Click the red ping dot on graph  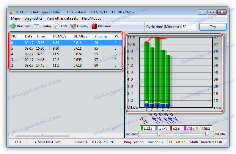[146, 42]
